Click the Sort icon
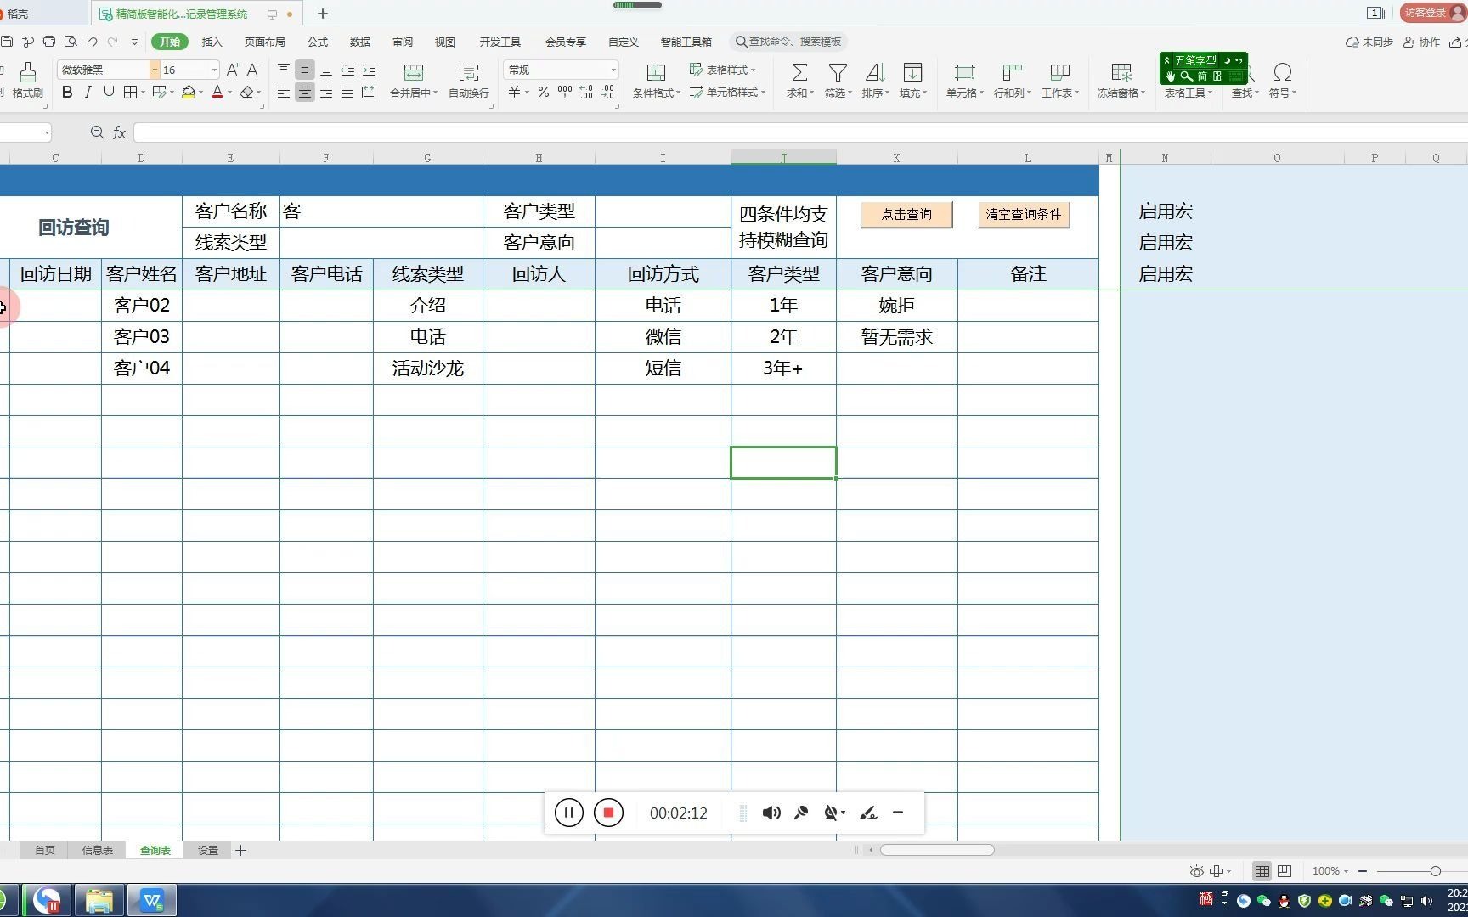This screenshot has width=1468, height=917. 875,72
